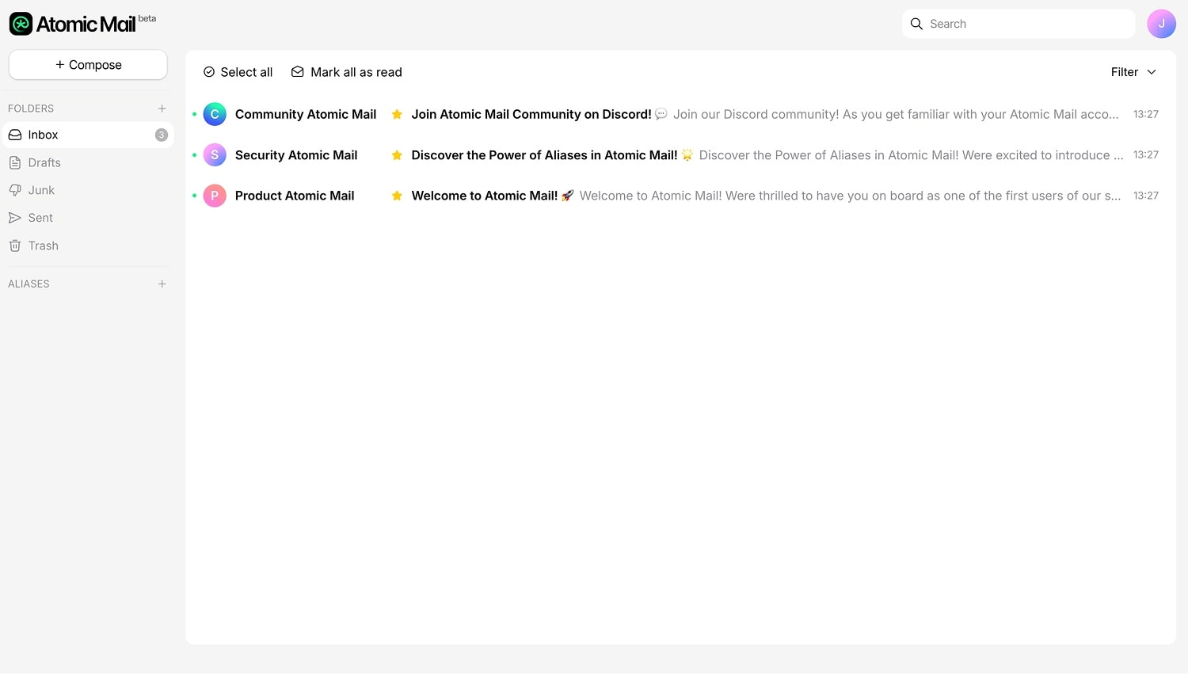Click sender name Product Atomic Mail
The image size is (1188, 674).
295,196
